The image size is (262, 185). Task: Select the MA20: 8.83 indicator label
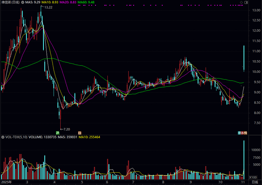tap(68, 2)
